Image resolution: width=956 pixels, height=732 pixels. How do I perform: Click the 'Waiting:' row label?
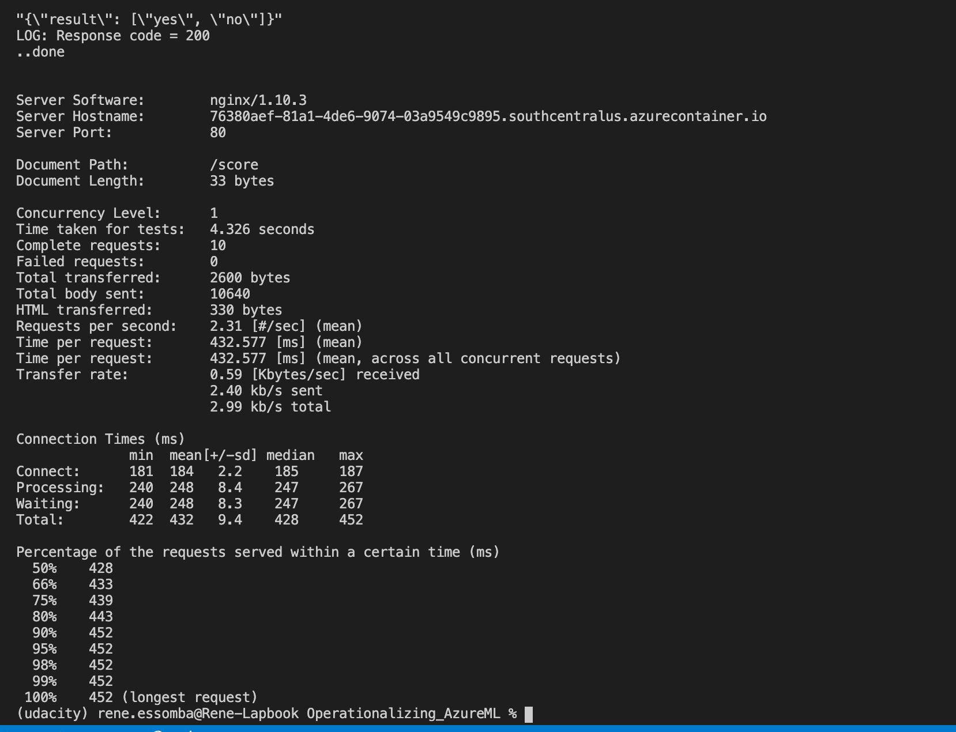[48, 504]
